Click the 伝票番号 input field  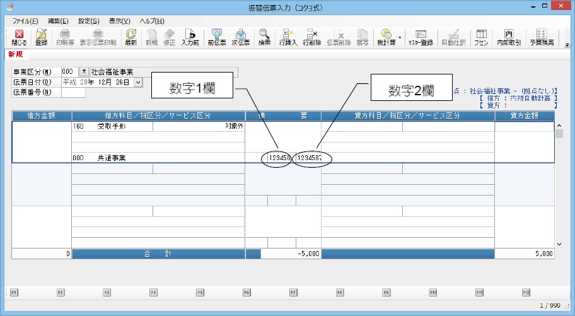pyautogui.click(x=73, y=93)
